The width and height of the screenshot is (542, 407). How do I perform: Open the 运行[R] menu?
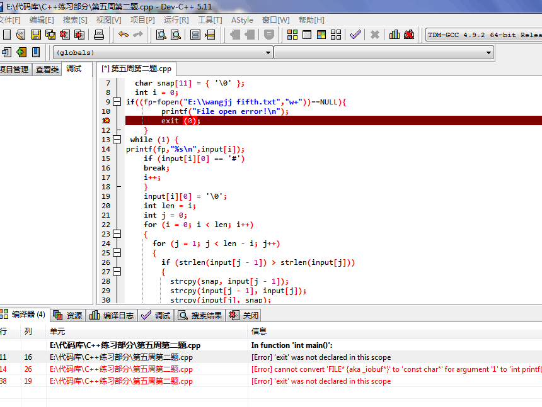[x=176, y=20]
